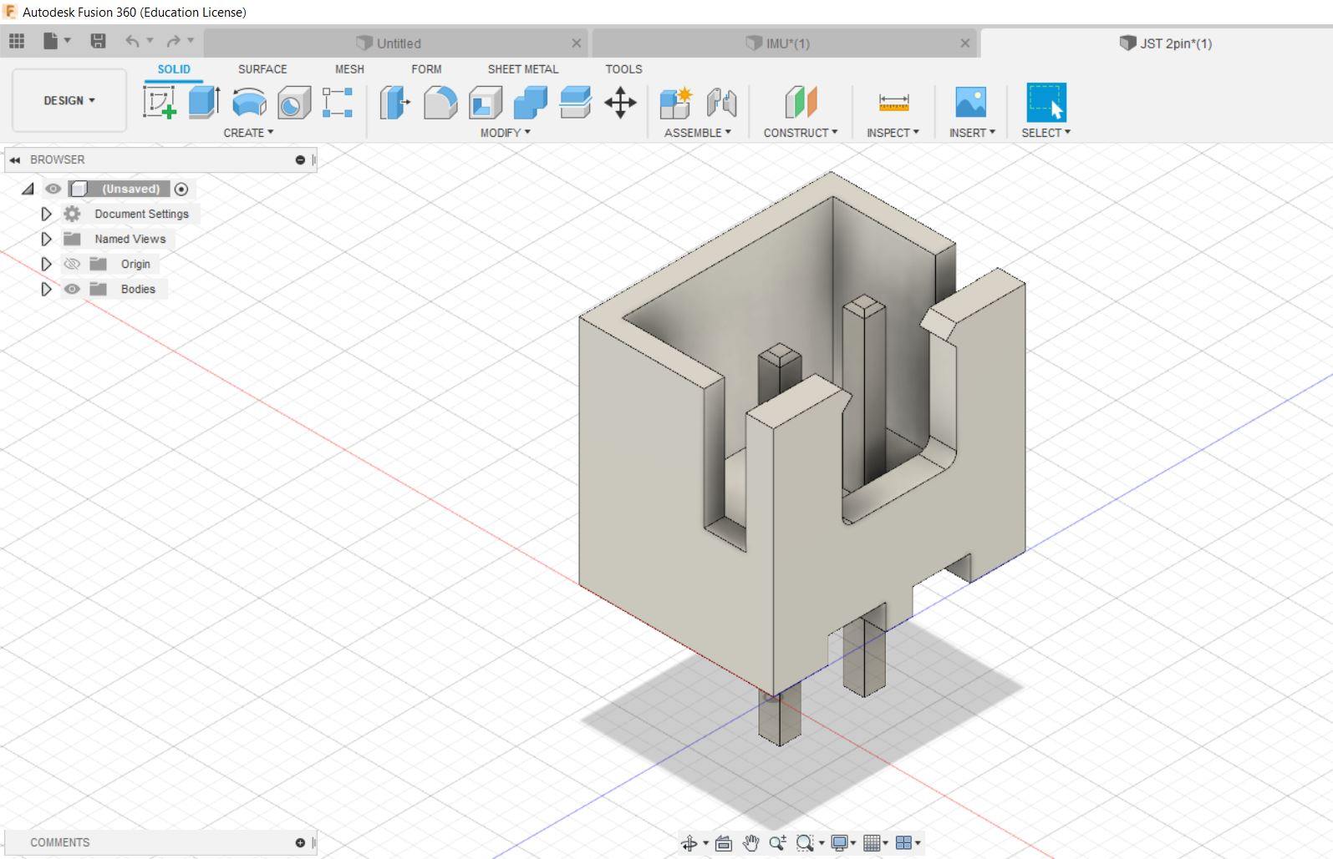This screenshot has width=1333, height=859.
Task: Open the Rectangular Pattern tool
Action: coord(338,103)
